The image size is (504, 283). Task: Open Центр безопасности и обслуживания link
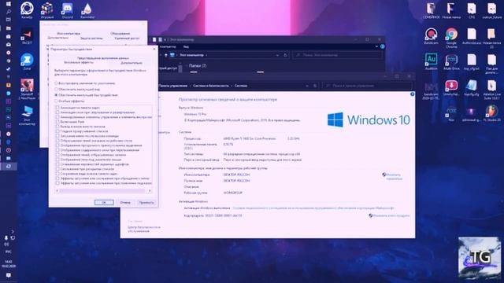pos(143,229)
